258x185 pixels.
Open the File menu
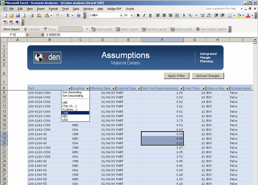(x=11, y=9)
